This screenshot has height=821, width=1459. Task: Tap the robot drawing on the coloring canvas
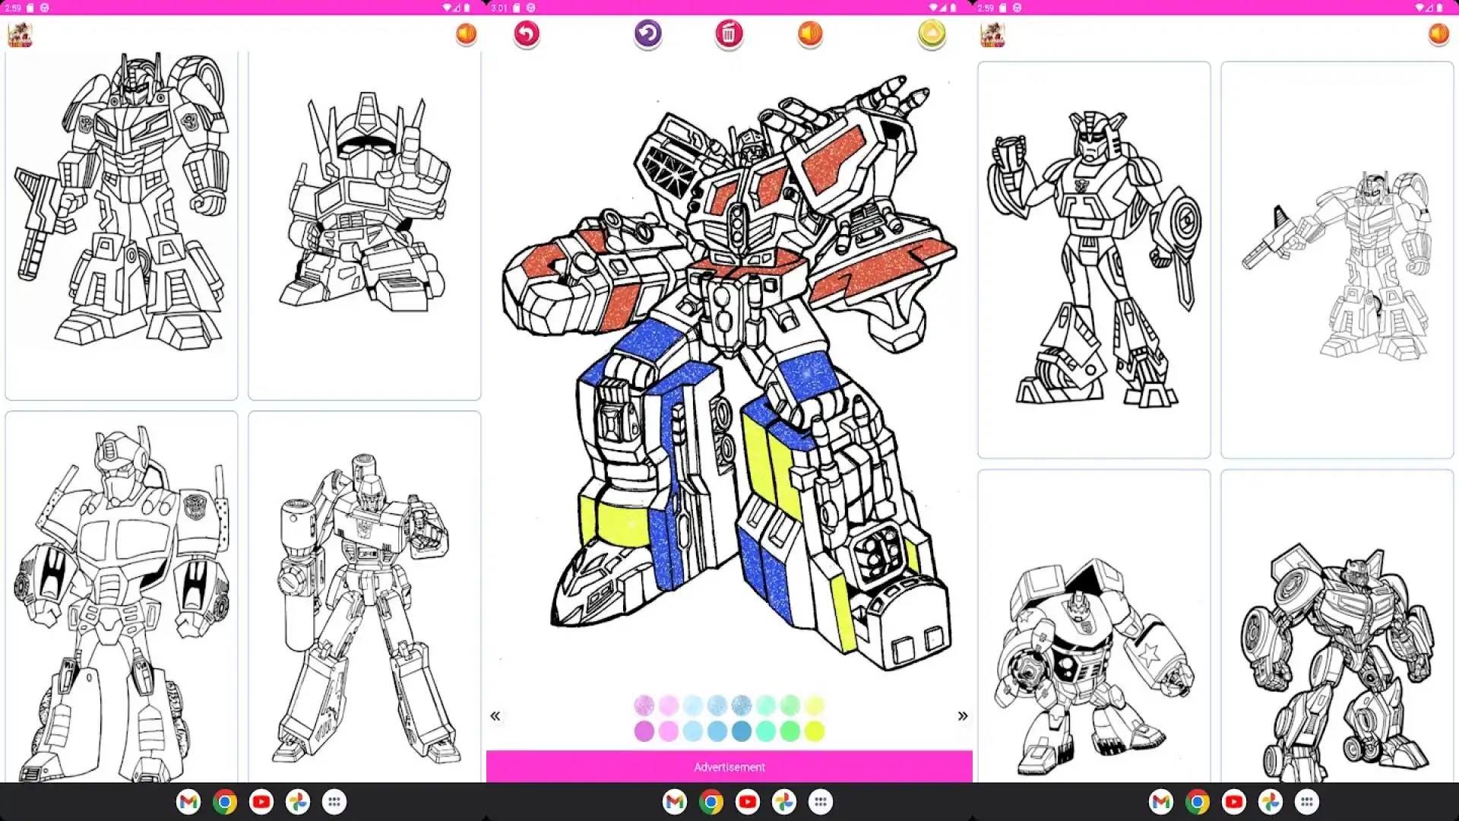click(729, 372)
